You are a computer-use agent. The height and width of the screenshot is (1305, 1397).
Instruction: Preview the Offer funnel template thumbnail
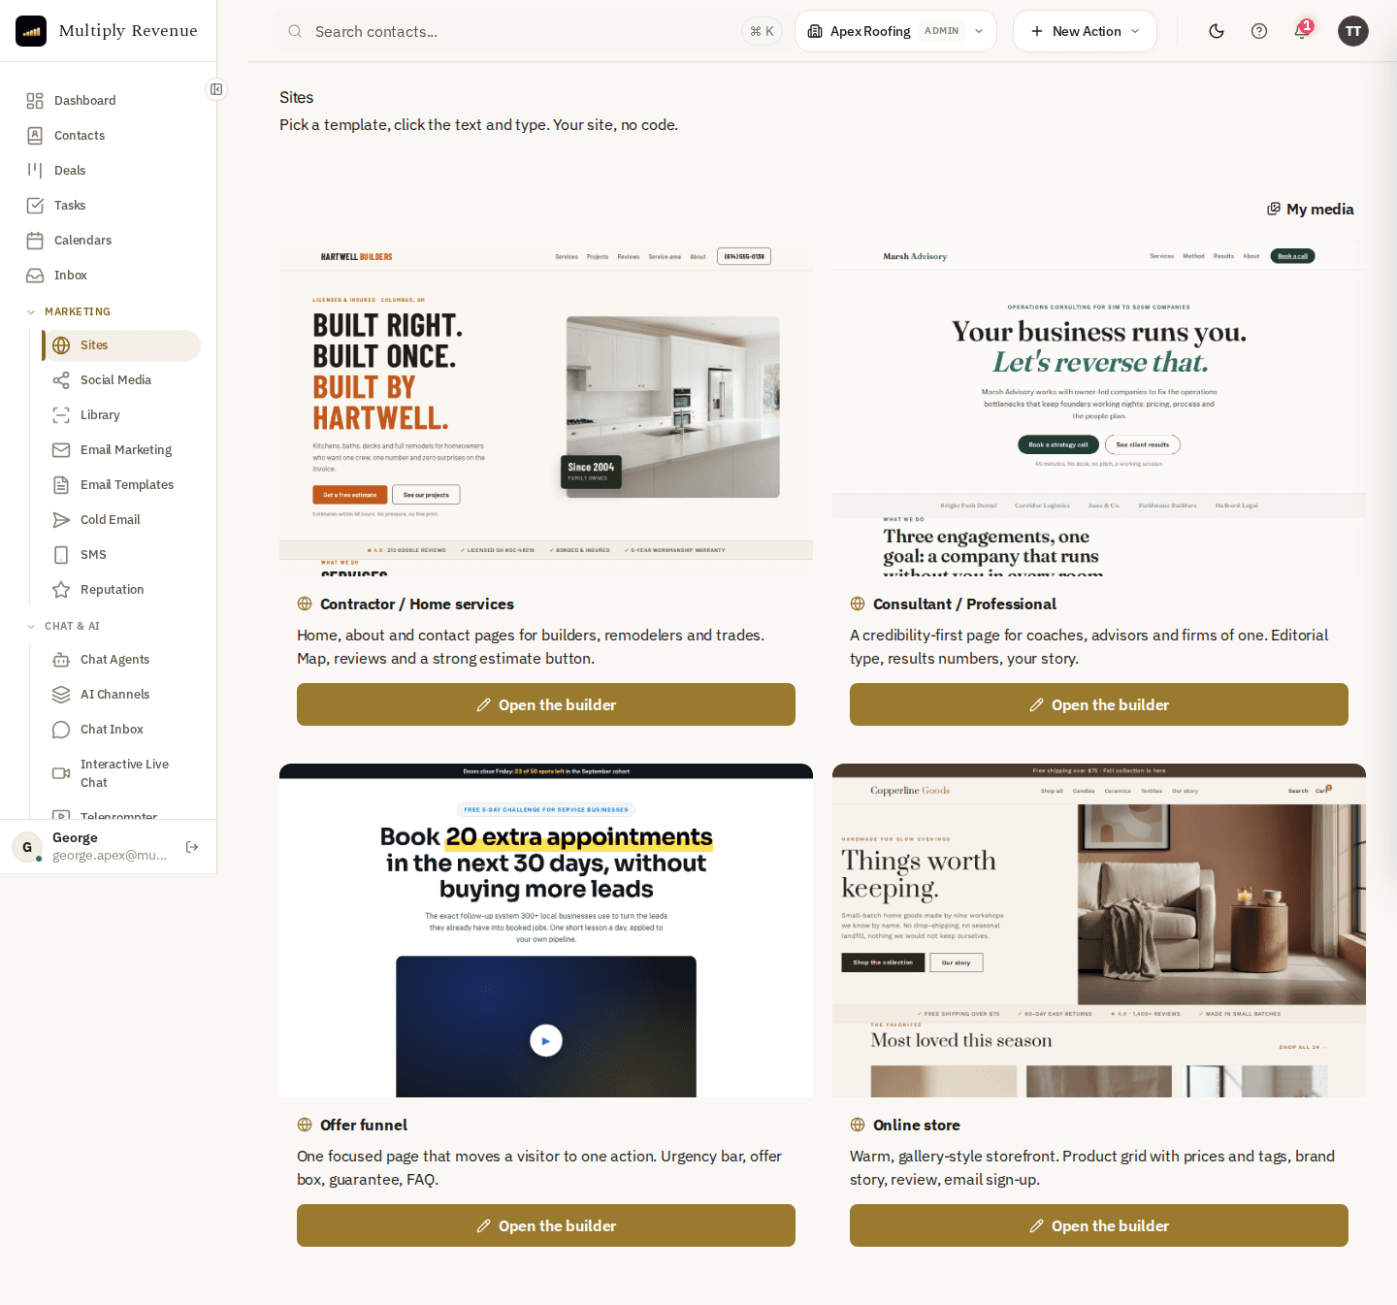click(x=546, y=930)
